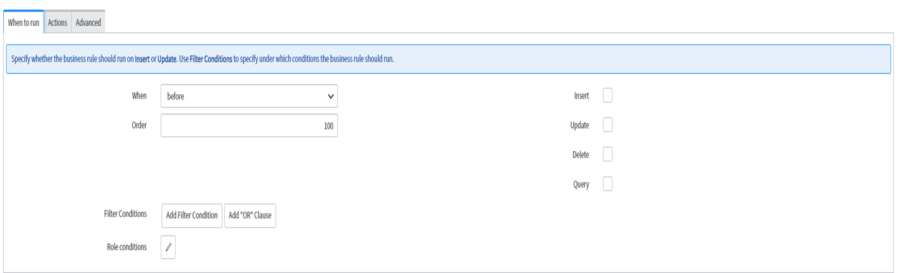Image resolution: width=898 pixels, height=273 pixels.
Task: Click the Query label text
Action: click(581, 184)
